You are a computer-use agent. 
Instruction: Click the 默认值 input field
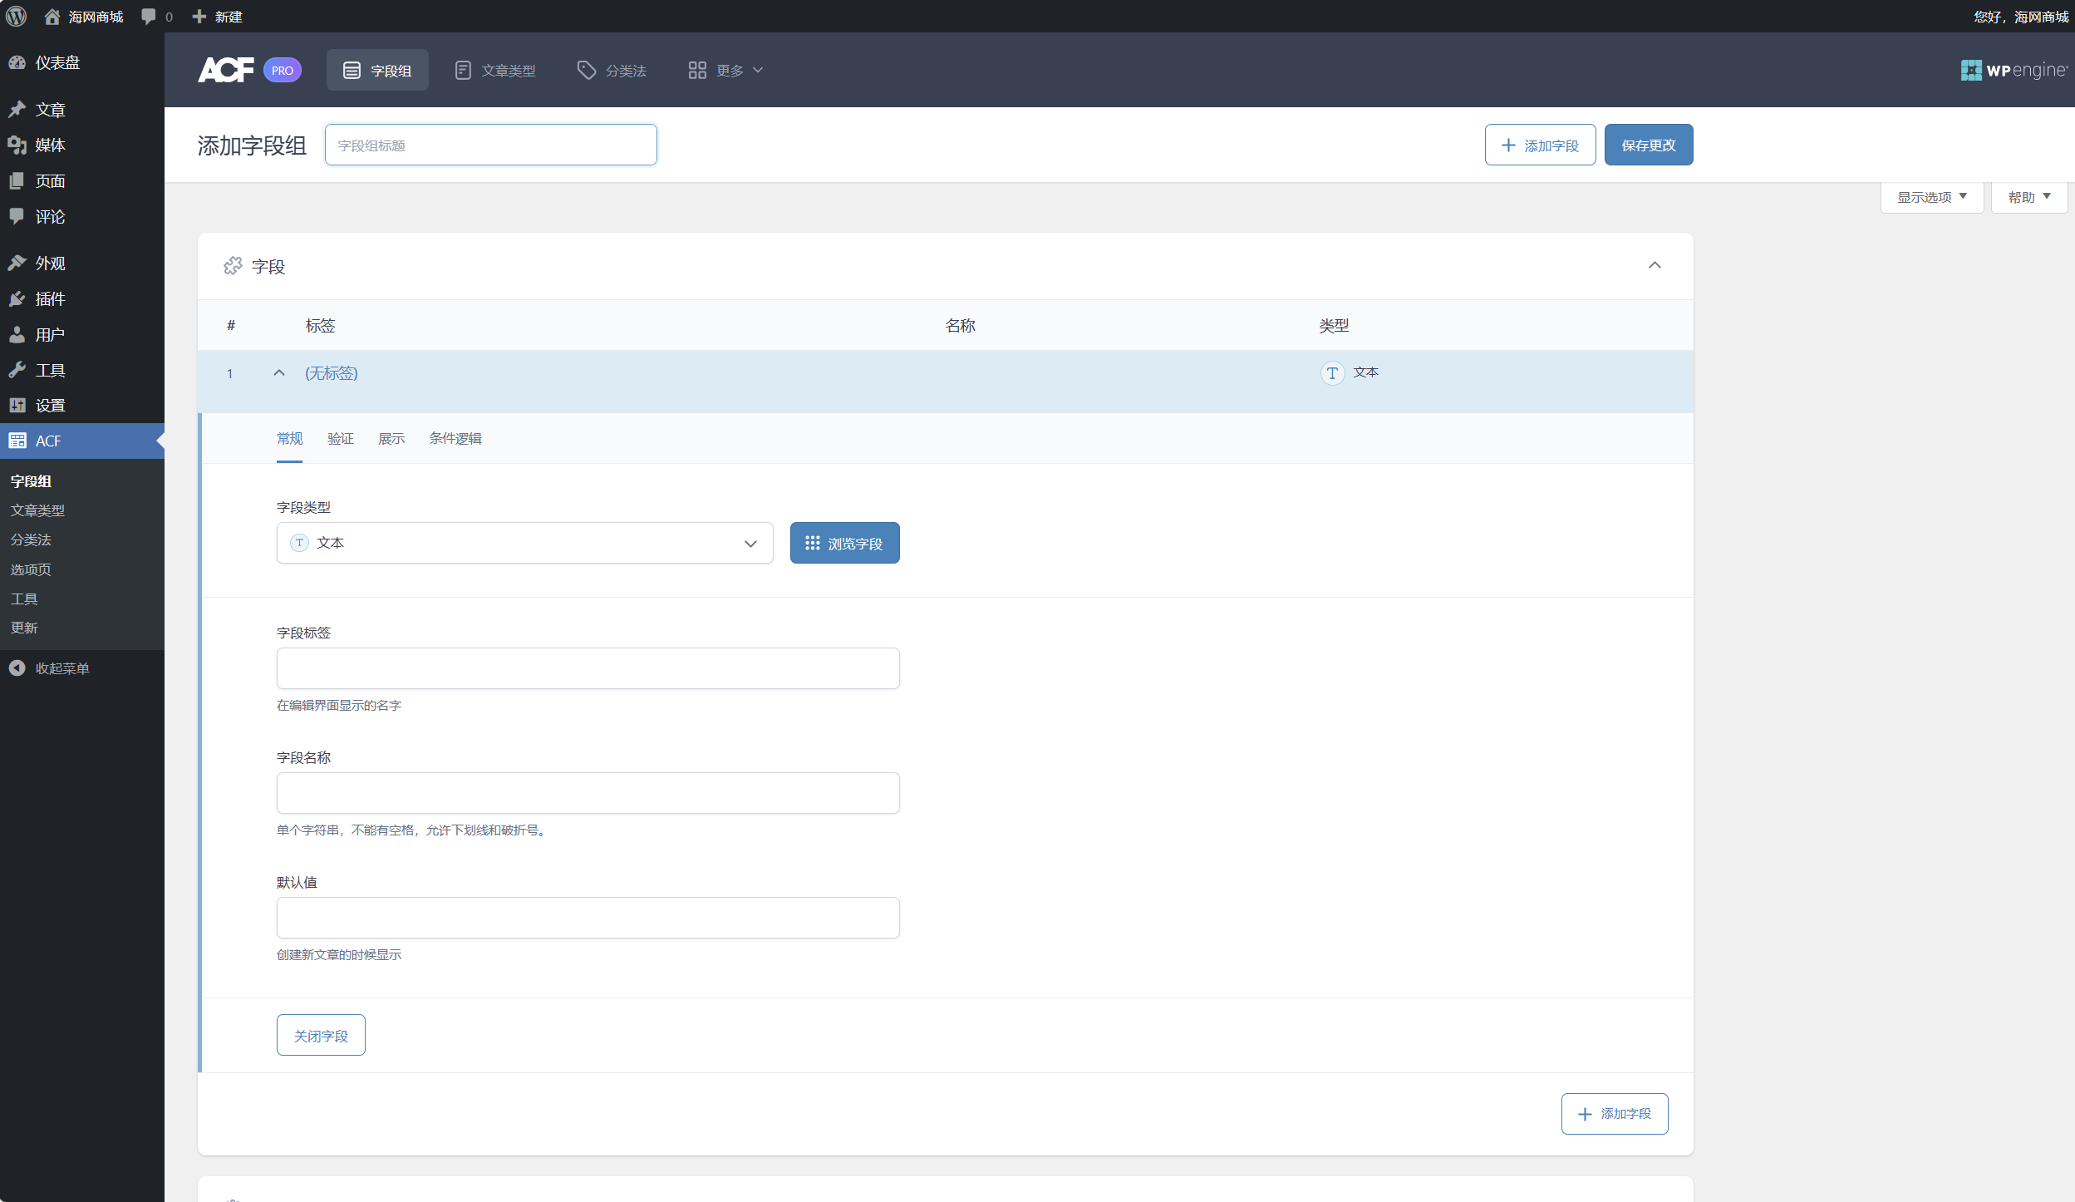tap(588, 918)
